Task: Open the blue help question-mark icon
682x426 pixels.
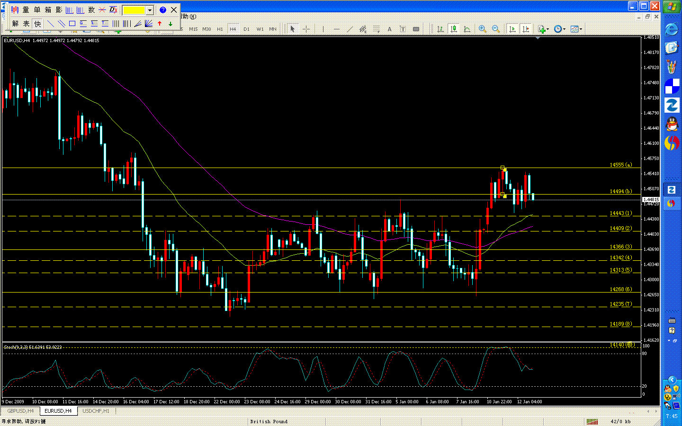Action: pyautogui.click(x=163, y=9)
